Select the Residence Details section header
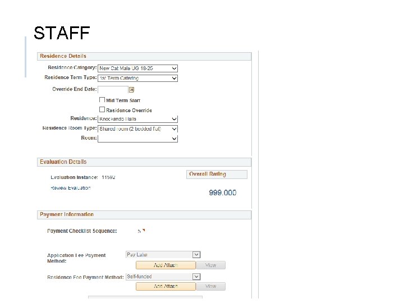The width and height of the screenshot is (404, 303). (x=144, y=56)
